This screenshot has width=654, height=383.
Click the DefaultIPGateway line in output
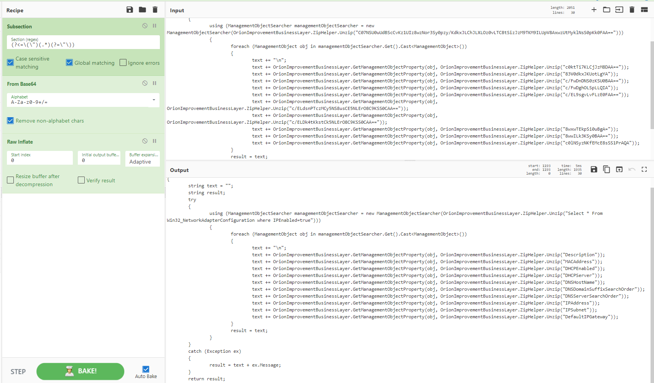click(435, 317)
